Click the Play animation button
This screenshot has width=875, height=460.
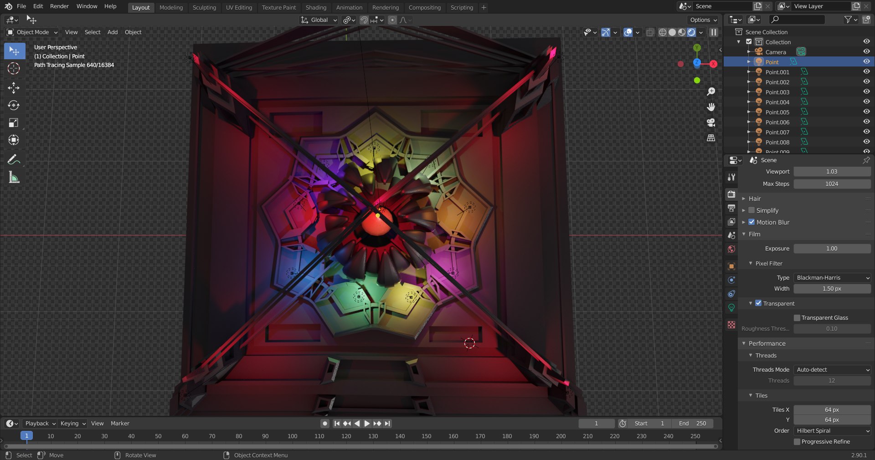point(367,424)
